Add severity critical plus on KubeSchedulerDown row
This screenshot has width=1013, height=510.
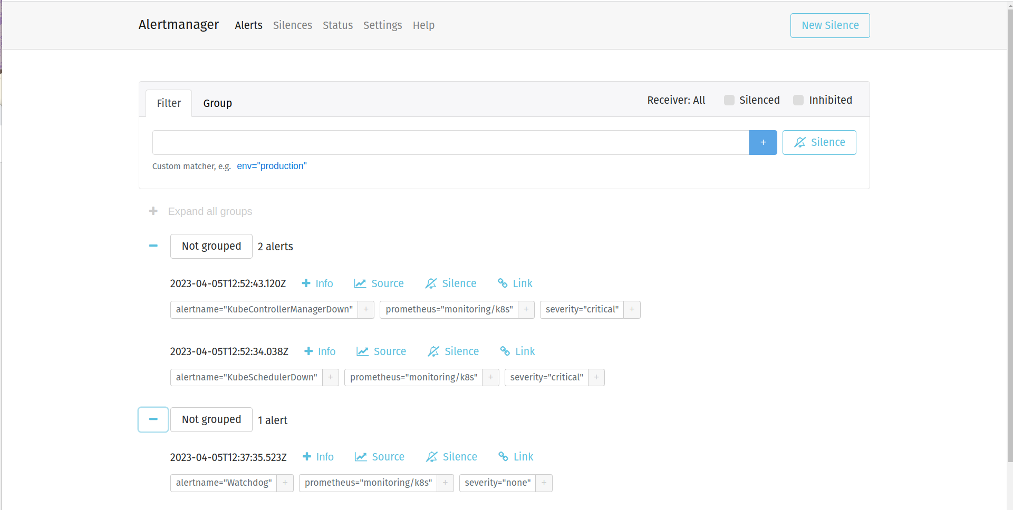596,378
